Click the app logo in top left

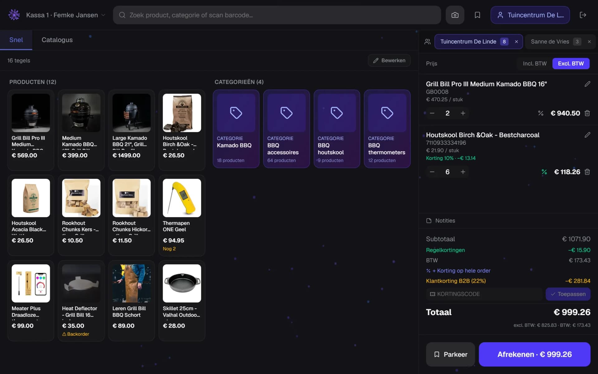[x=14, y=15]
